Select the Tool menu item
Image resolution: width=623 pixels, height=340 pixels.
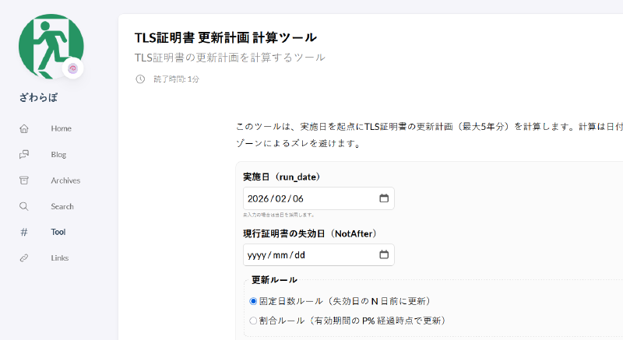point(58,232)
